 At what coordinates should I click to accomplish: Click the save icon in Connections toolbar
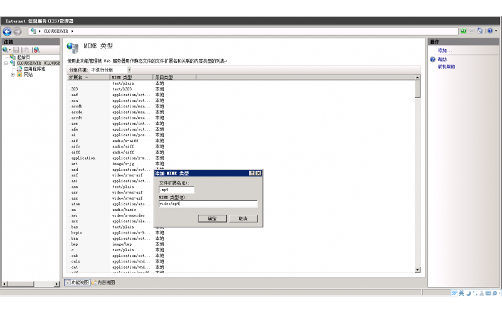coord(18,50)
